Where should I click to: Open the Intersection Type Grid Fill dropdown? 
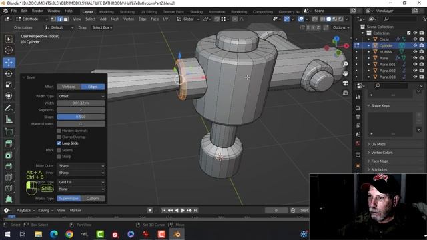pos(81,182)
